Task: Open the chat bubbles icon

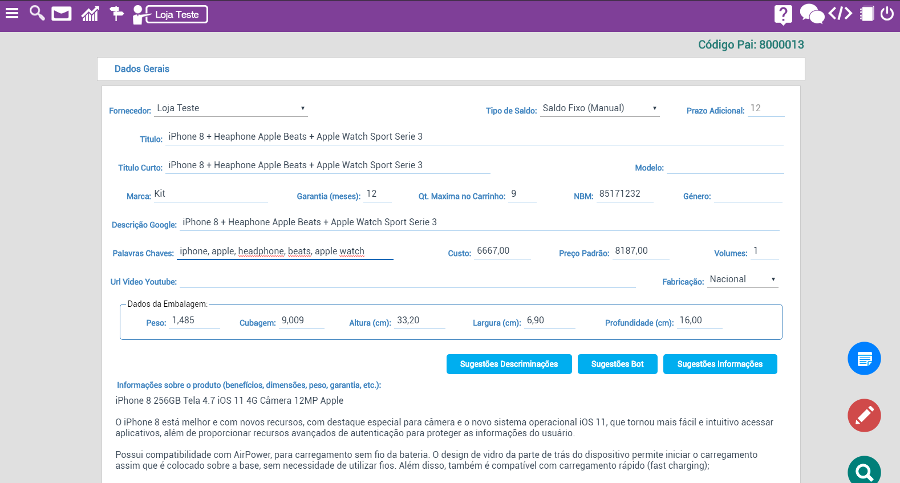Action: (x=812, y=14)
